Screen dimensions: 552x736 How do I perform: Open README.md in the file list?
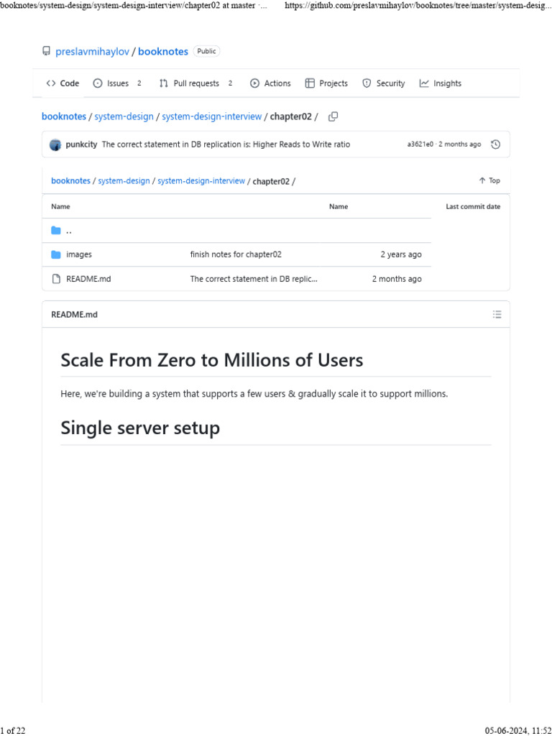coord(88,279)
